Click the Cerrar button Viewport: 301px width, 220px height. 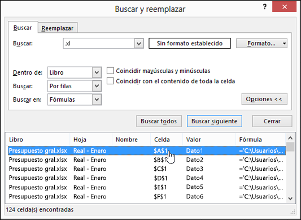click(272, 121)
